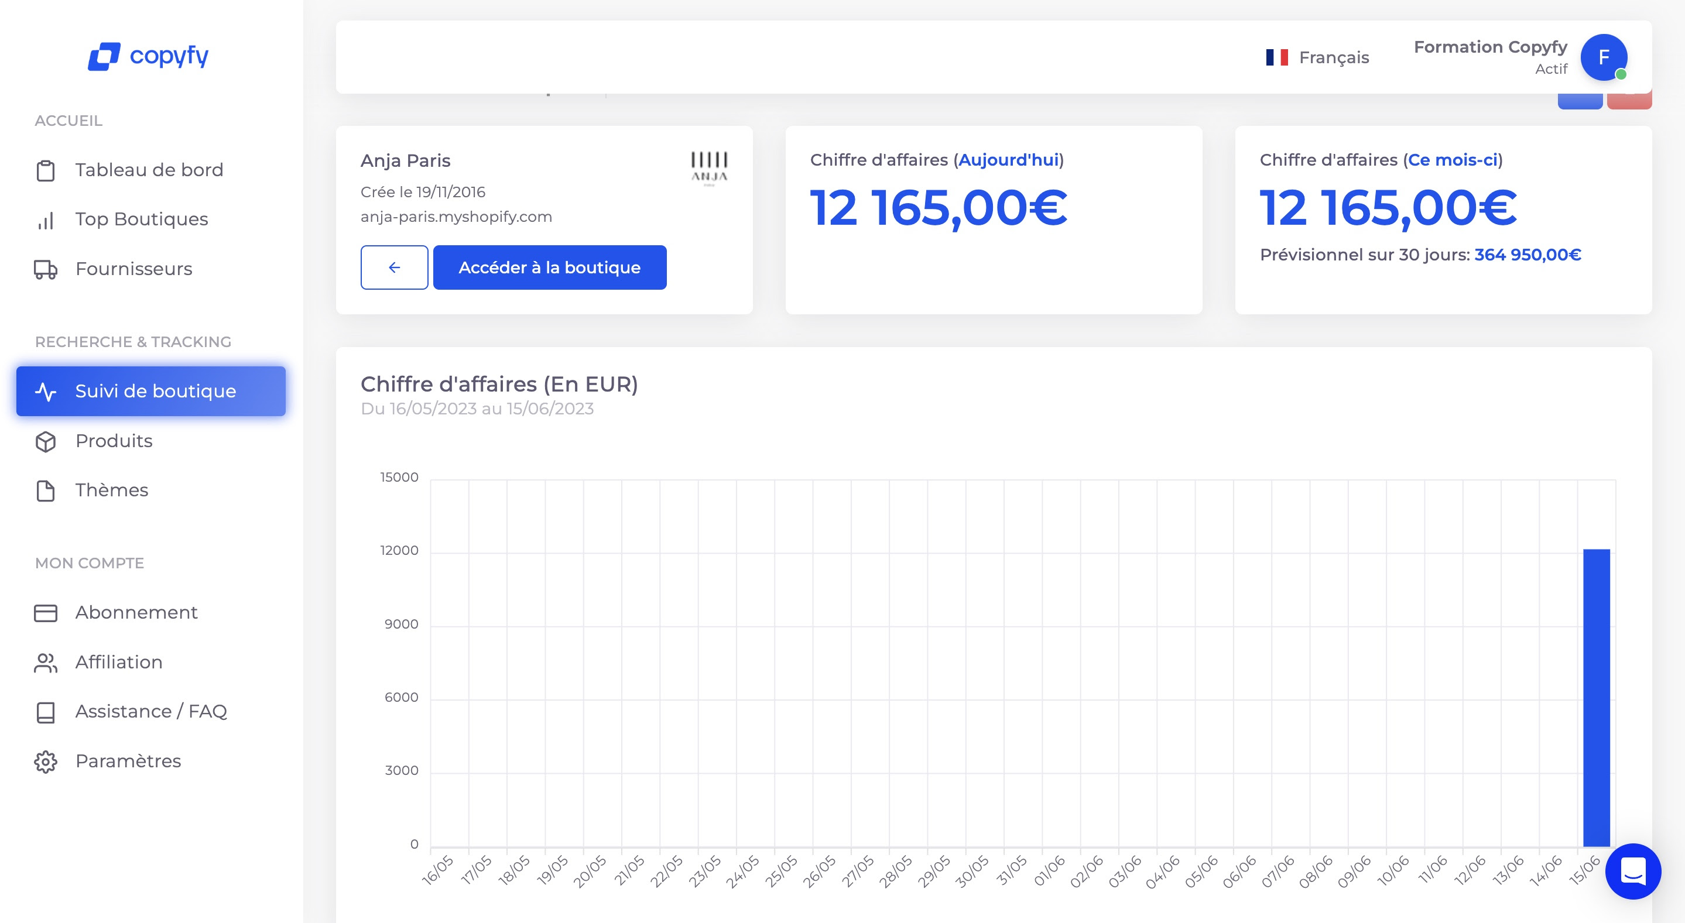Click the Suivi de boutique pulse icon
The image size is (1685, 923).
[x=46, y=391]
